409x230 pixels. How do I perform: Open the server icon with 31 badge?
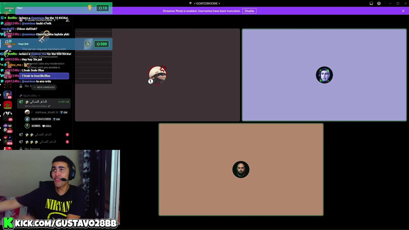click(x=8, y=116)
